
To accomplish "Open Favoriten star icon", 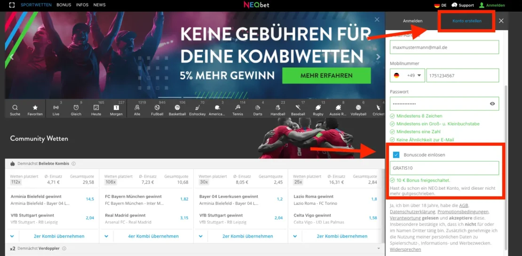I will (35, 108).
